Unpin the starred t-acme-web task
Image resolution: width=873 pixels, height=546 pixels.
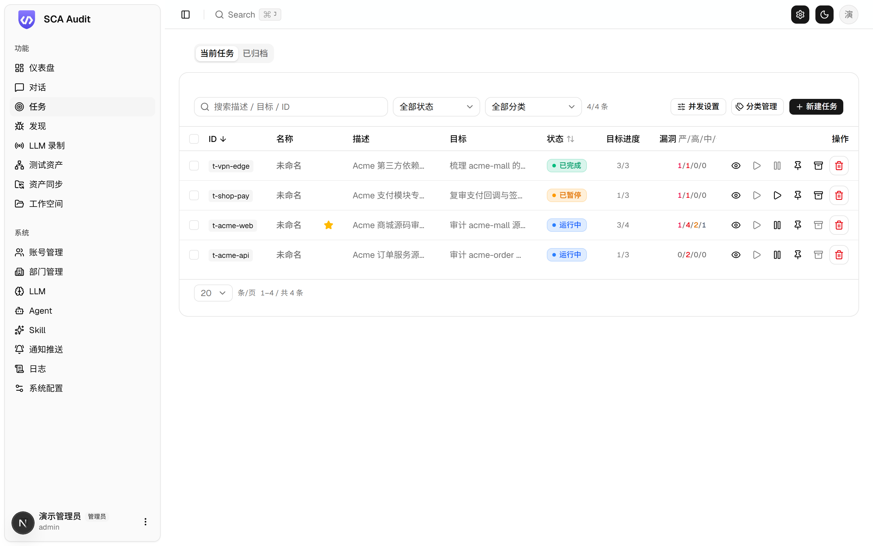click(798, 225)
